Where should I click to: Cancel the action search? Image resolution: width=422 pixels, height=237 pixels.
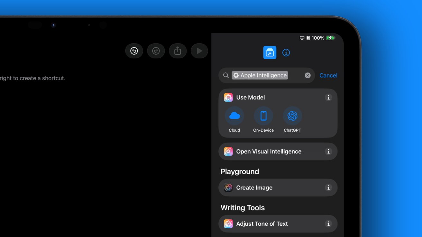click(x=328, y=75)
